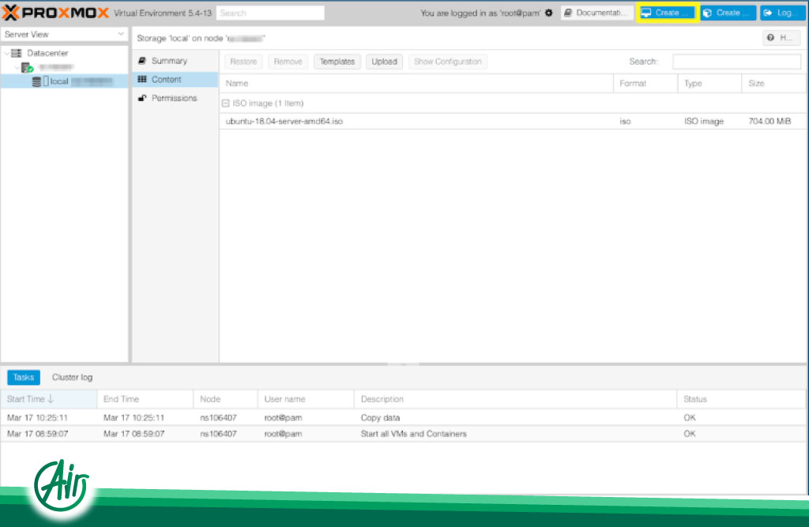Sort by the Name column

pyautogui.click(x=416, y=83)
